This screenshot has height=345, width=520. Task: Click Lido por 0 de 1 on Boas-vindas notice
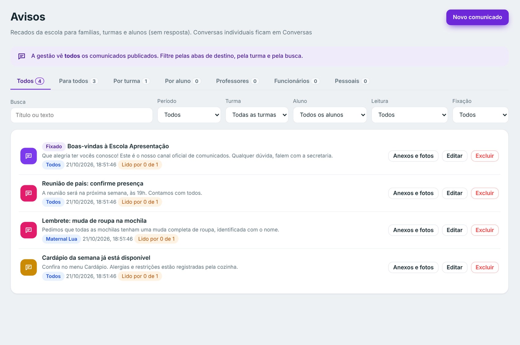point(140,165)
